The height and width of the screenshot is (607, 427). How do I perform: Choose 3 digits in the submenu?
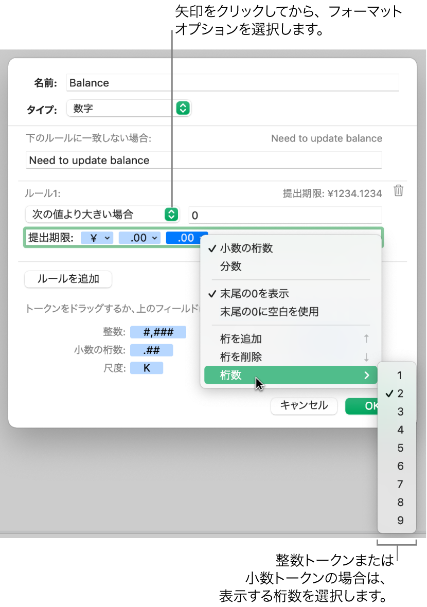397,412
